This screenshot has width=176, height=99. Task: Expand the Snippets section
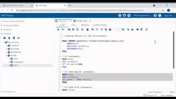tap(2, 29)
